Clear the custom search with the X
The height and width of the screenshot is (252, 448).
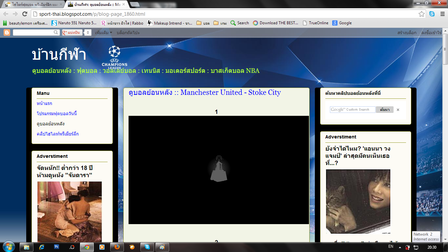click(398, 110)
